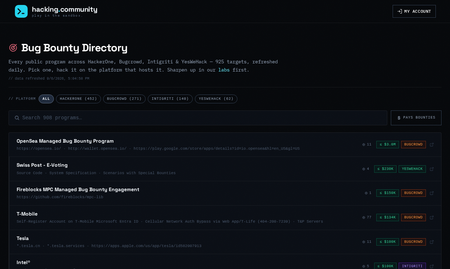
Task: Click the scope count icon for Fireblocks
Action: (366, 193)
